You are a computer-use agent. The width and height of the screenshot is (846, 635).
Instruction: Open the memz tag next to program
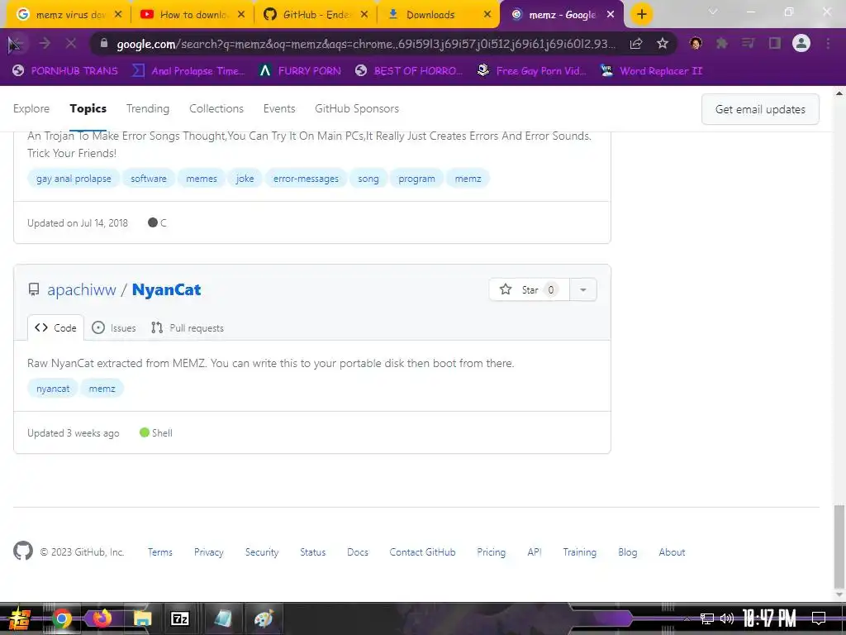468,179
